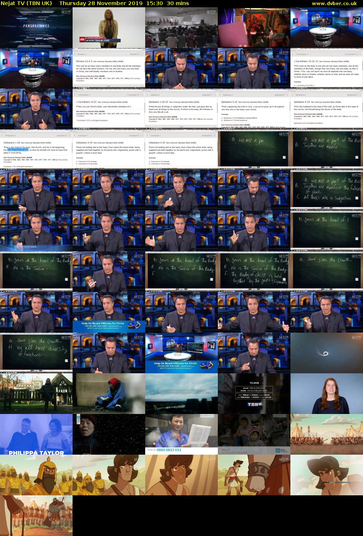Image resolution: width=363 pixels, height=536 pixels.
Task: Open chalkboard thumbnail ending 'B. Together we manife'
Action: click(327, 149)
